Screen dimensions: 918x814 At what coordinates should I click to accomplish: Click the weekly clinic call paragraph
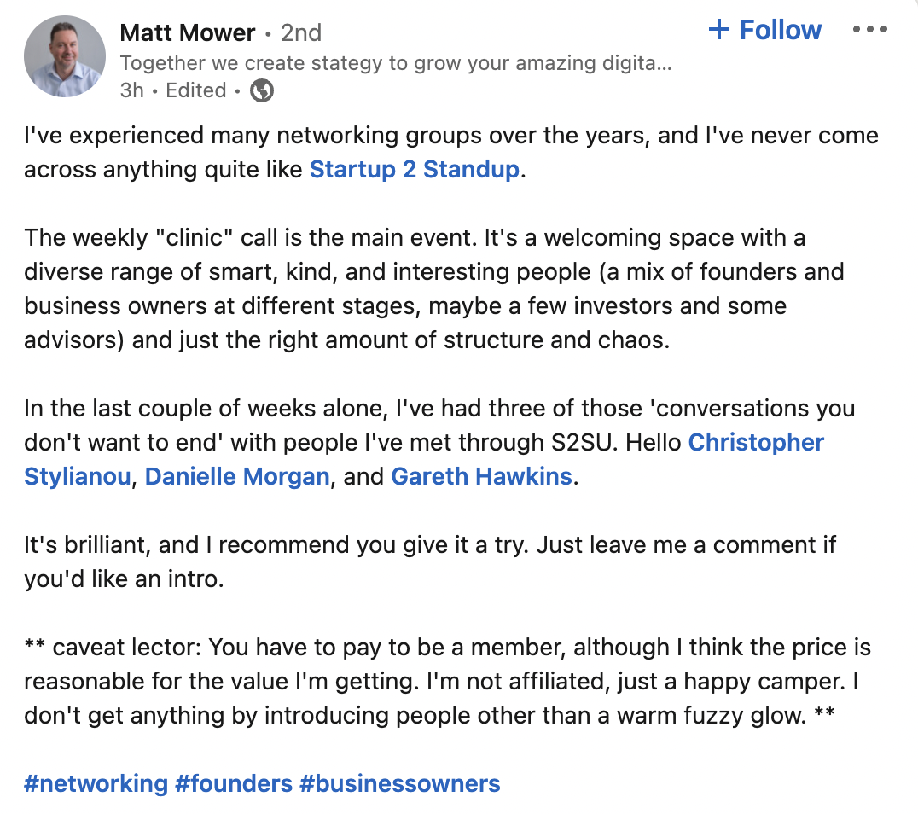(x=433, y=288)
